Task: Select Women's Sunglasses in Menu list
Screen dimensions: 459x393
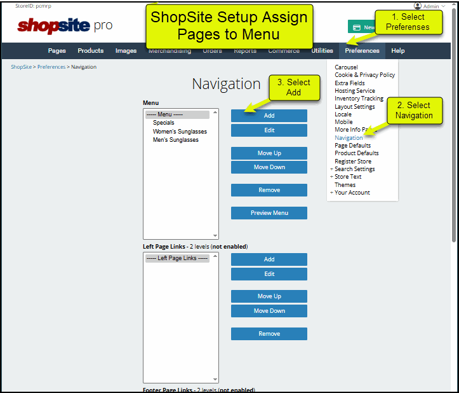Action: (180, 132)
